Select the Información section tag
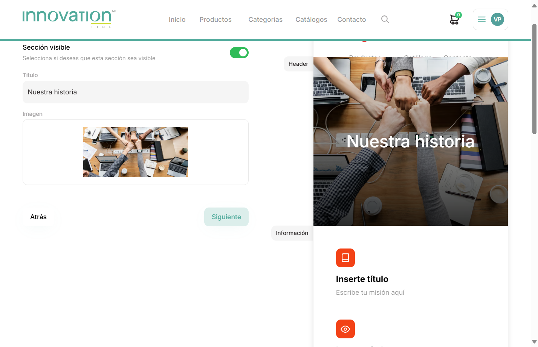This screenshot has height=347, width=538. click(x=292, y=233)
